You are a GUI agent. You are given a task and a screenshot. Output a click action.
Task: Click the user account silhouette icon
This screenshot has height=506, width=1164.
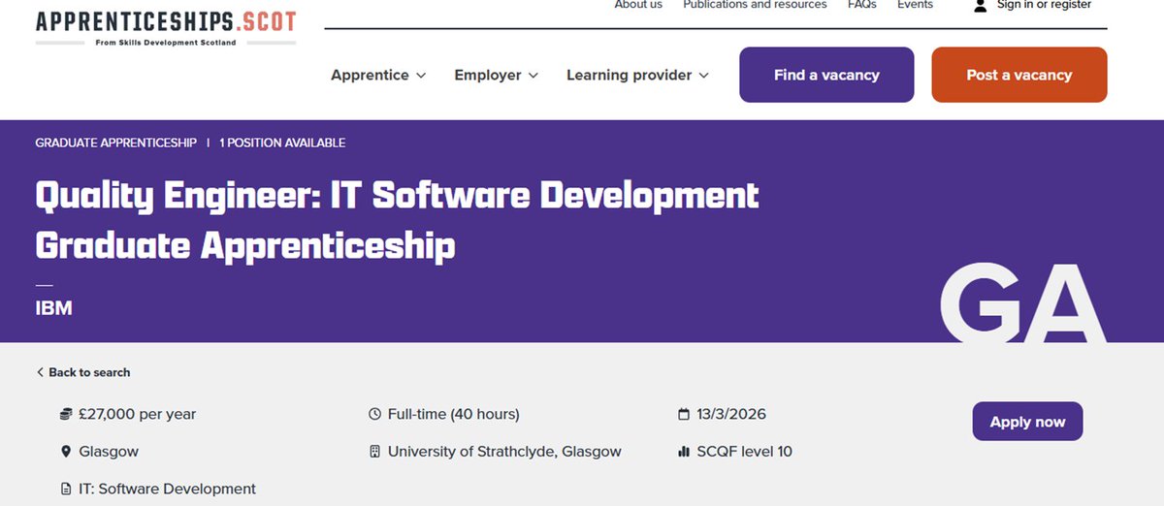(980, 5)
